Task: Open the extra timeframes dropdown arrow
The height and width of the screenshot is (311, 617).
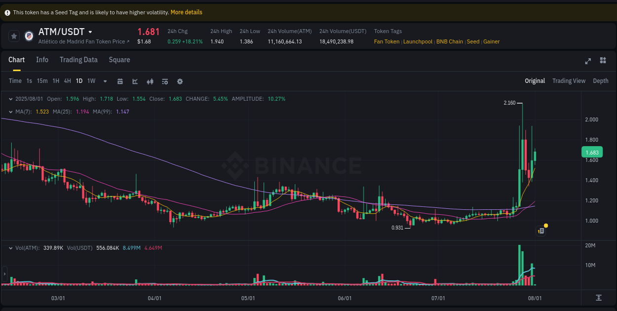Action: point(105,81)
